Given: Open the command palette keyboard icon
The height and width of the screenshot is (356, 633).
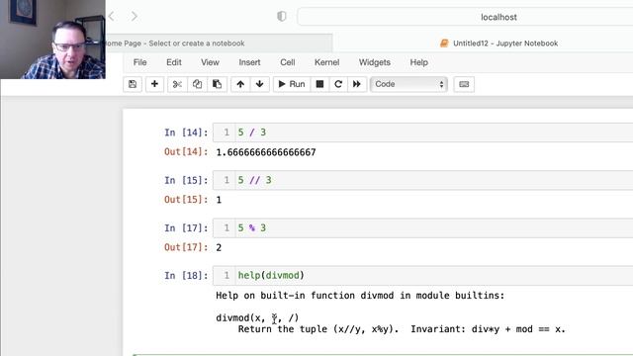Looking at the screenshot, I should [x=464, y=84].
